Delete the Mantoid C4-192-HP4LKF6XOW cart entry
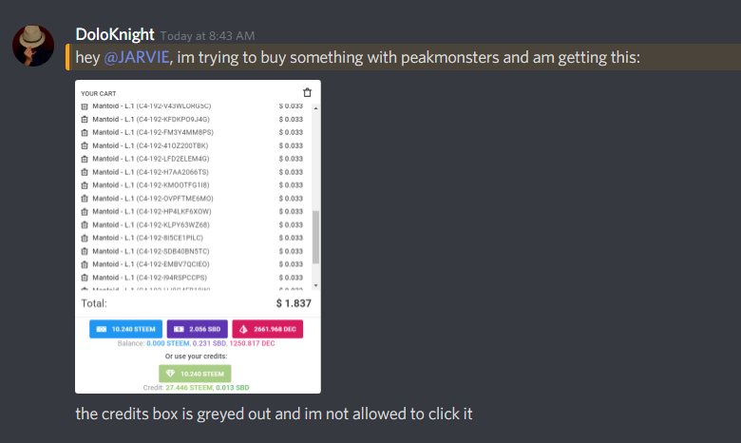Viewport: 741px width, 443px height. tap(85, 212)
